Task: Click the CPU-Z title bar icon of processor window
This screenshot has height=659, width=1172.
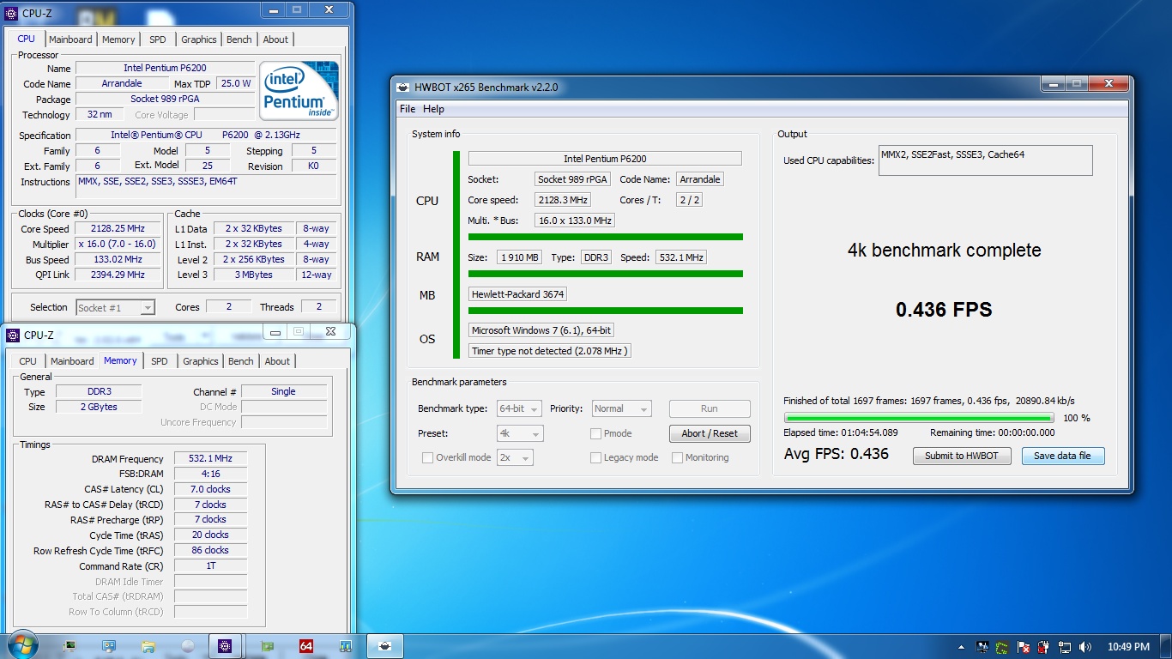Action: [12, 13]
